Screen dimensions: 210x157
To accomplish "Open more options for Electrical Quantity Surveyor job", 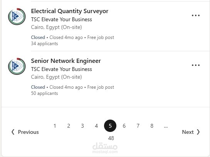I will [x=196, y=15].
